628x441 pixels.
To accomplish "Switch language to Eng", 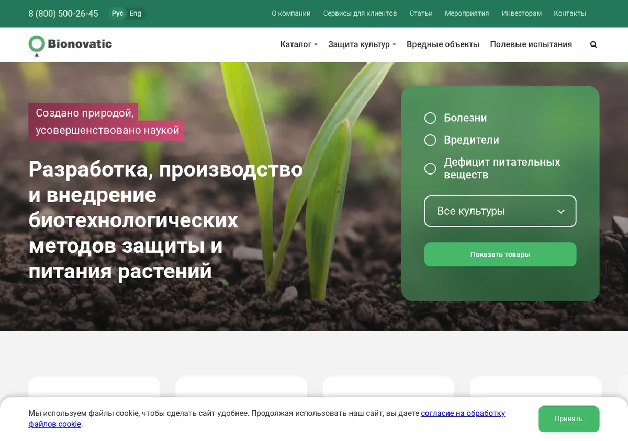I will point(136,14).
